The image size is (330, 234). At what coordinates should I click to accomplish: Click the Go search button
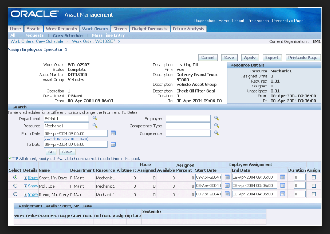coord(51,152)
